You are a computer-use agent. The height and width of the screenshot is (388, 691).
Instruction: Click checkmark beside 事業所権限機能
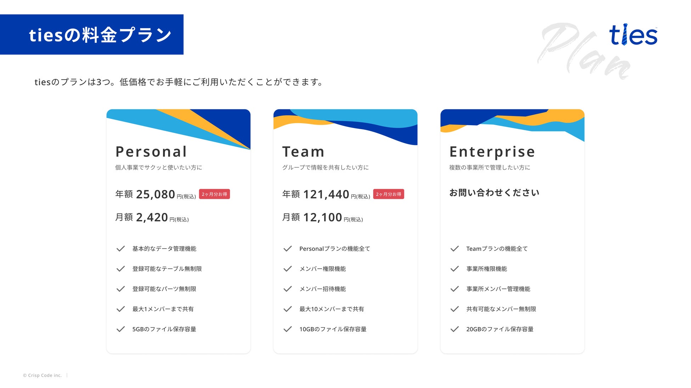pos(454,269)
